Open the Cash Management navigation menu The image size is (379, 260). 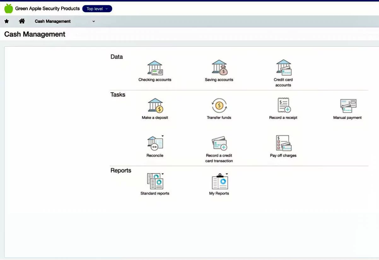pyautogui.click(x=65, y=21)
